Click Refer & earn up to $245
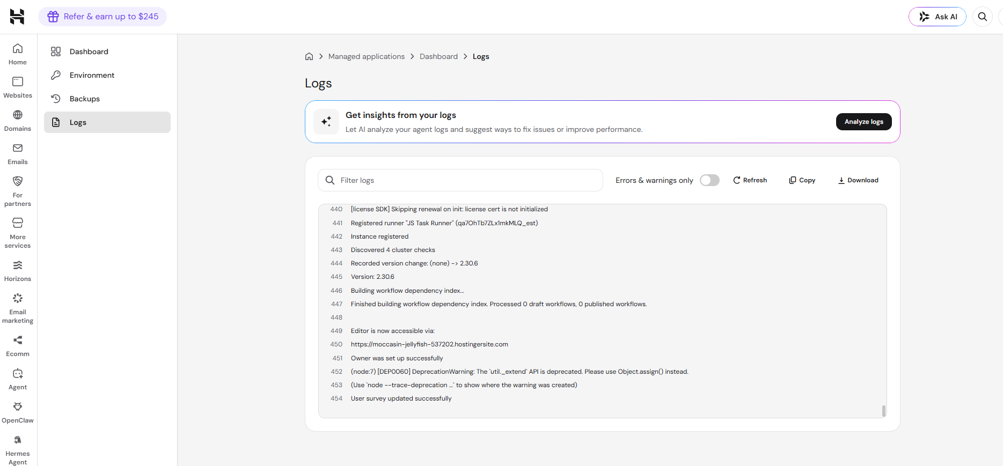This screenshot has width=1003, height=466. click(103, 17)
